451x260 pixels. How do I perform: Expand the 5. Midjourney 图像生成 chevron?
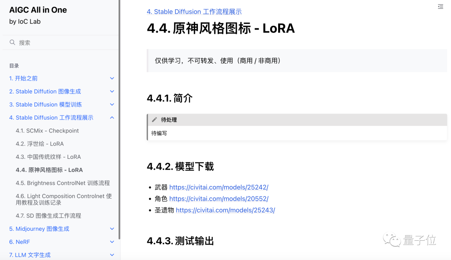click(x=112, y=229)
